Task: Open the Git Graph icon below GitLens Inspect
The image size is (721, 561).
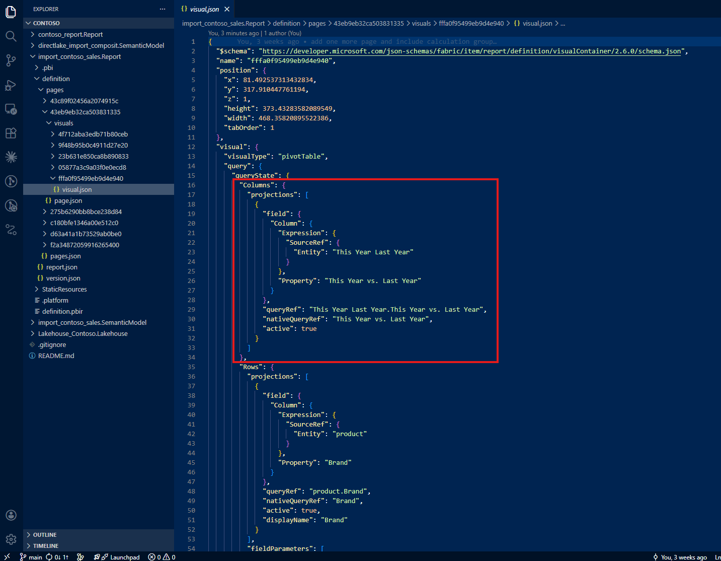Action: pyautogui.click(x=11, y=230)
